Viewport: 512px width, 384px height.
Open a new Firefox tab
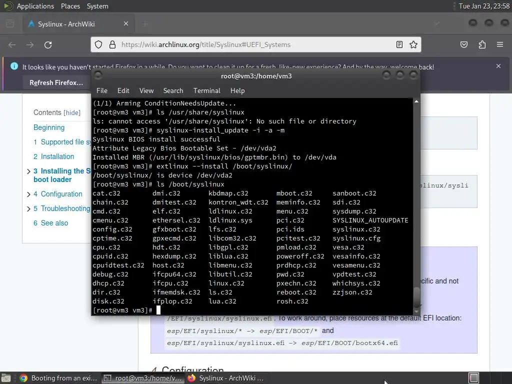(145, 23)
